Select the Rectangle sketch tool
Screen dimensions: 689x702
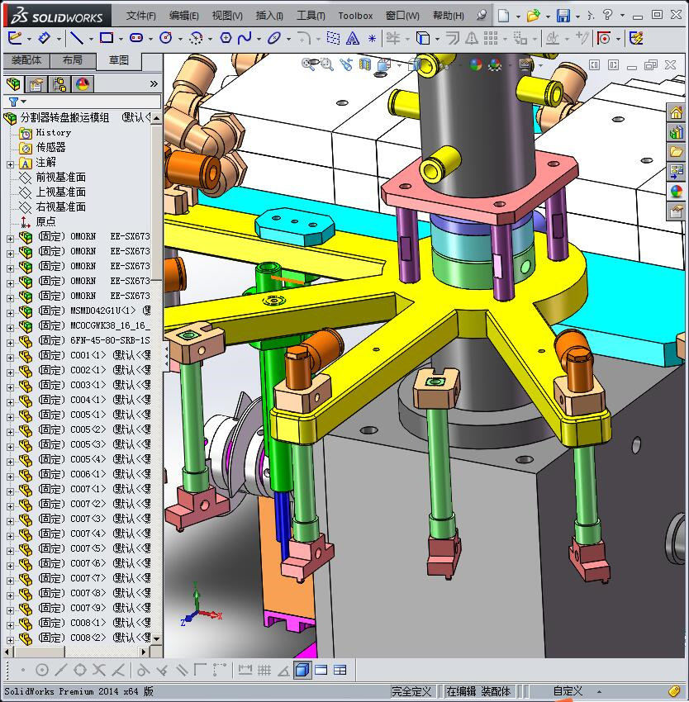point(107,38)
